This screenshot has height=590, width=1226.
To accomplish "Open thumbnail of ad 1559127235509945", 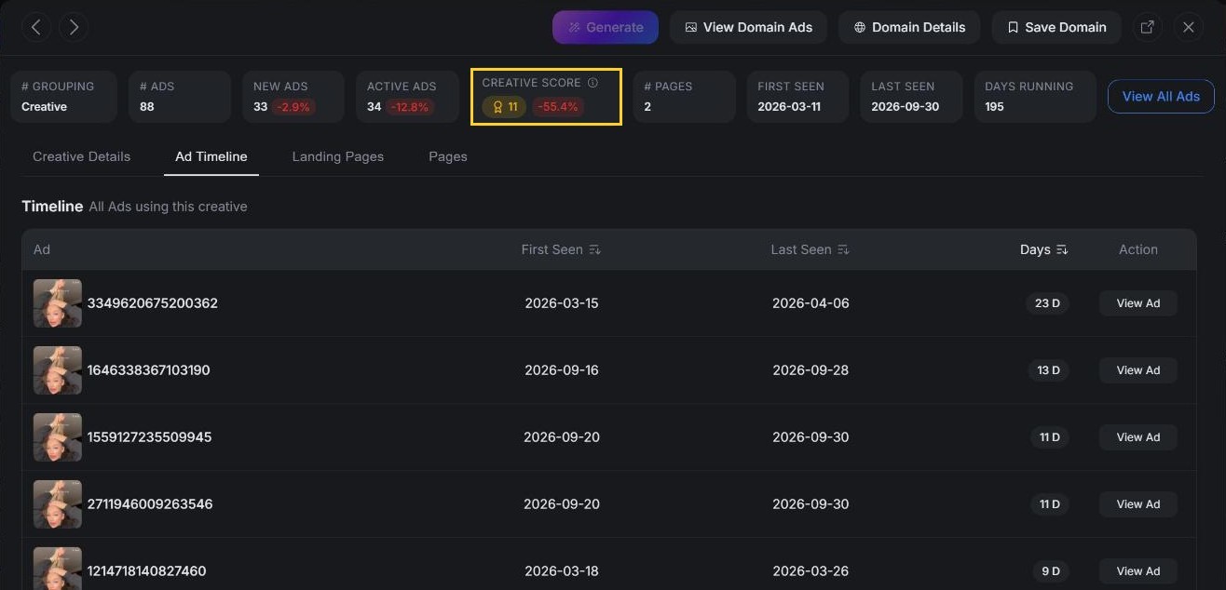I will point(58,437).
